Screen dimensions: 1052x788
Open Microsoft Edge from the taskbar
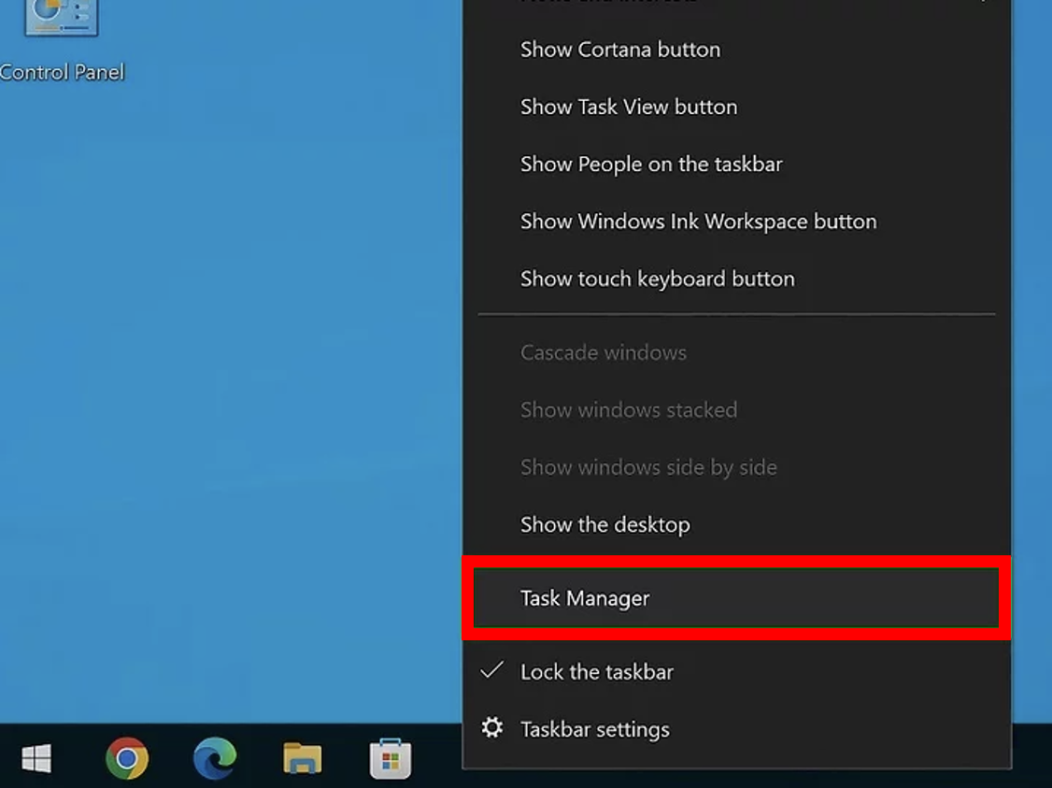pos(214,759)
